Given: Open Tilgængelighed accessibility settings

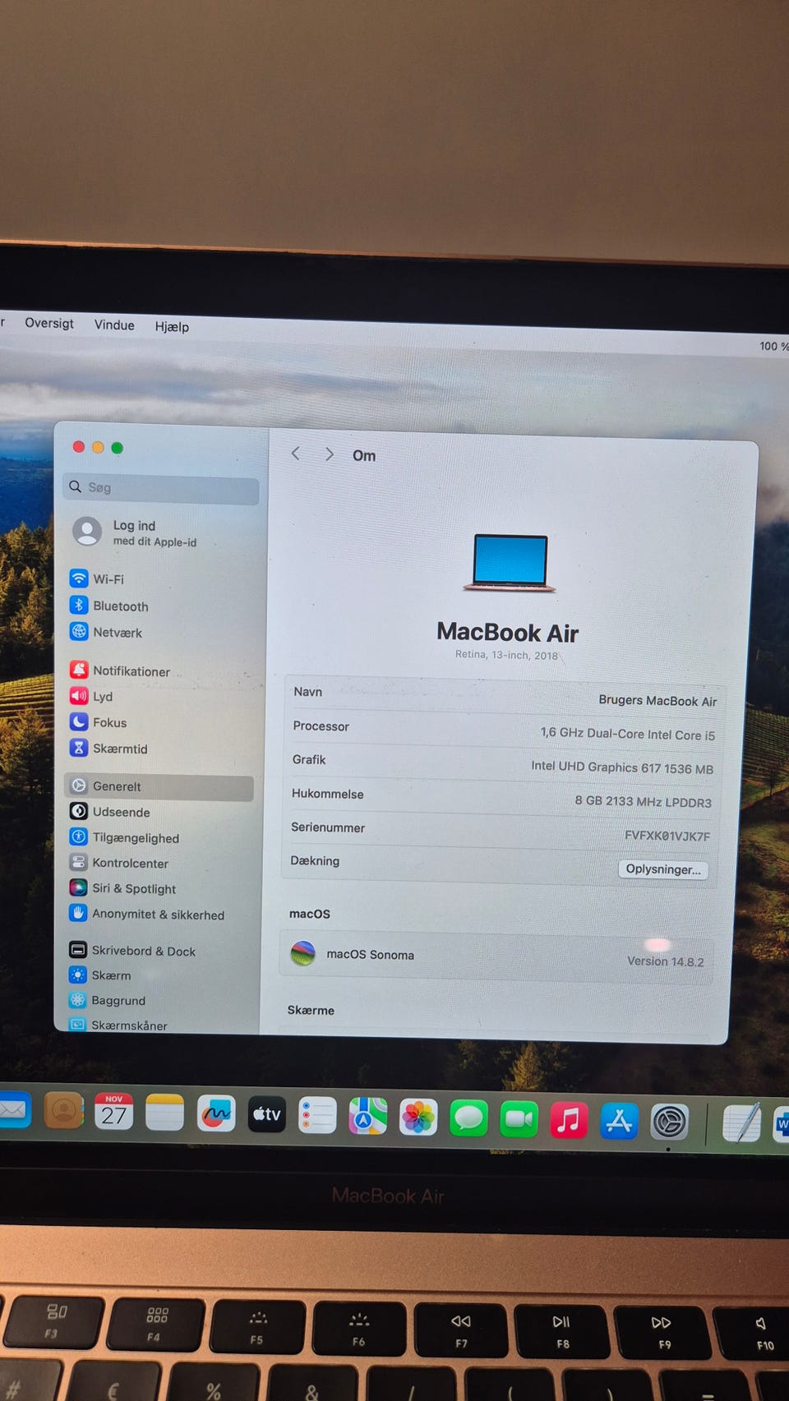Looking at the screenshot, I should point(125,837).
